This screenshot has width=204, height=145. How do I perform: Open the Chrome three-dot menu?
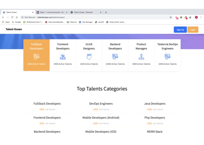coord(201,17)
